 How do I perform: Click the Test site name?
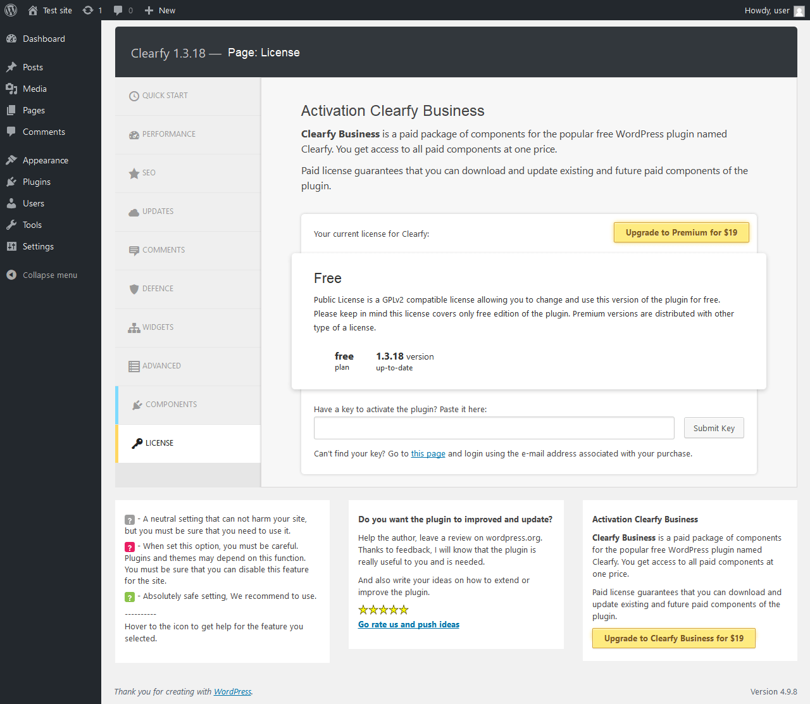58,11
